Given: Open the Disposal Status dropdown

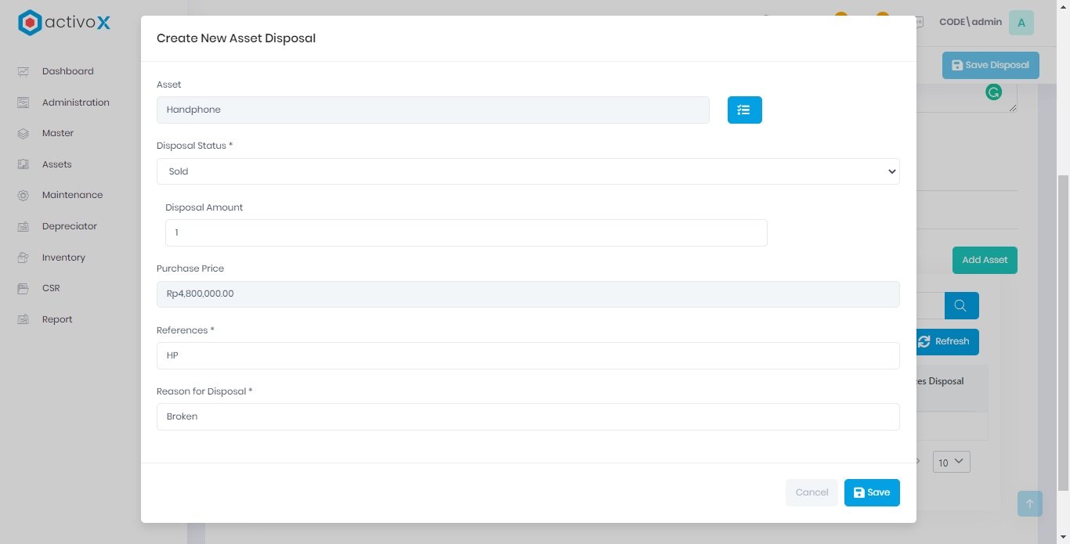Looking at the screenshot, I should click(x=527, y=171).
